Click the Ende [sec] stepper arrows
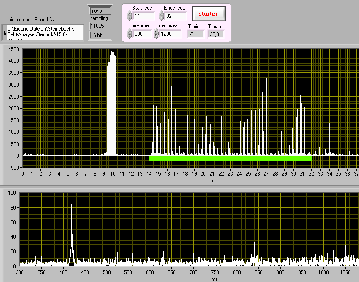359x282 pixels. (x=161, y=16)
